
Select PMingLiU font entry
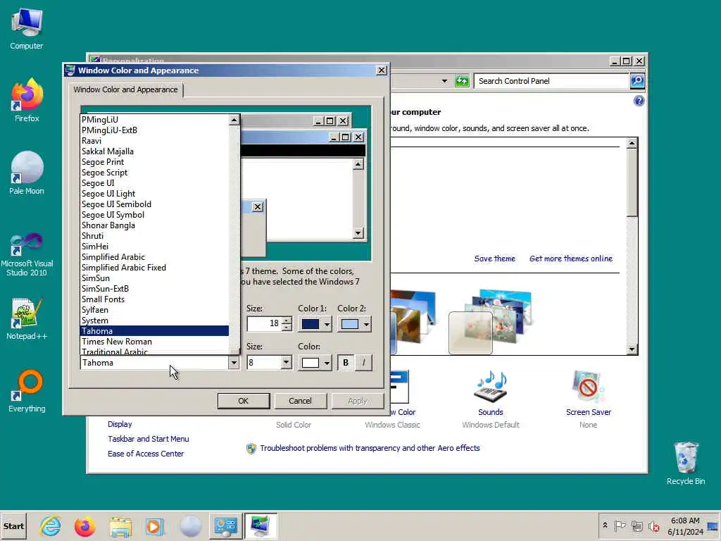pyautogui.click(x=154, y=120)
